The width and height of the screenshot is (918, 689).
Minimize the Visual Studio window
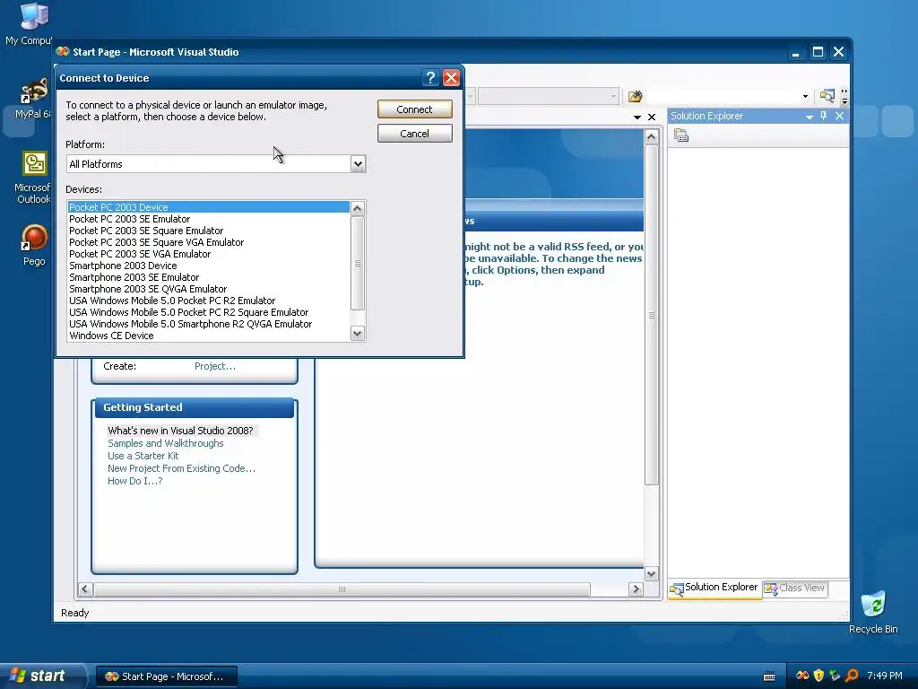pos(795,52)
